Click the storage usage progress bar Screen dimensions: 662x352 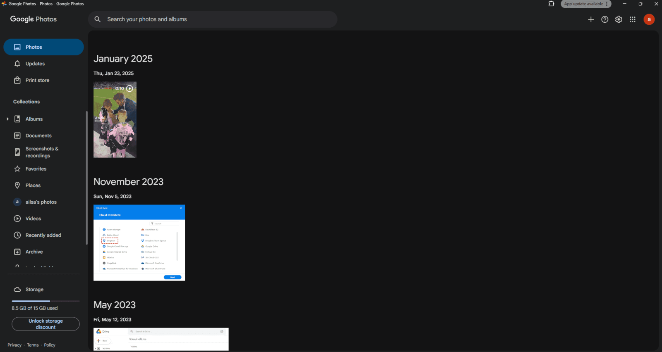(46, 301)
